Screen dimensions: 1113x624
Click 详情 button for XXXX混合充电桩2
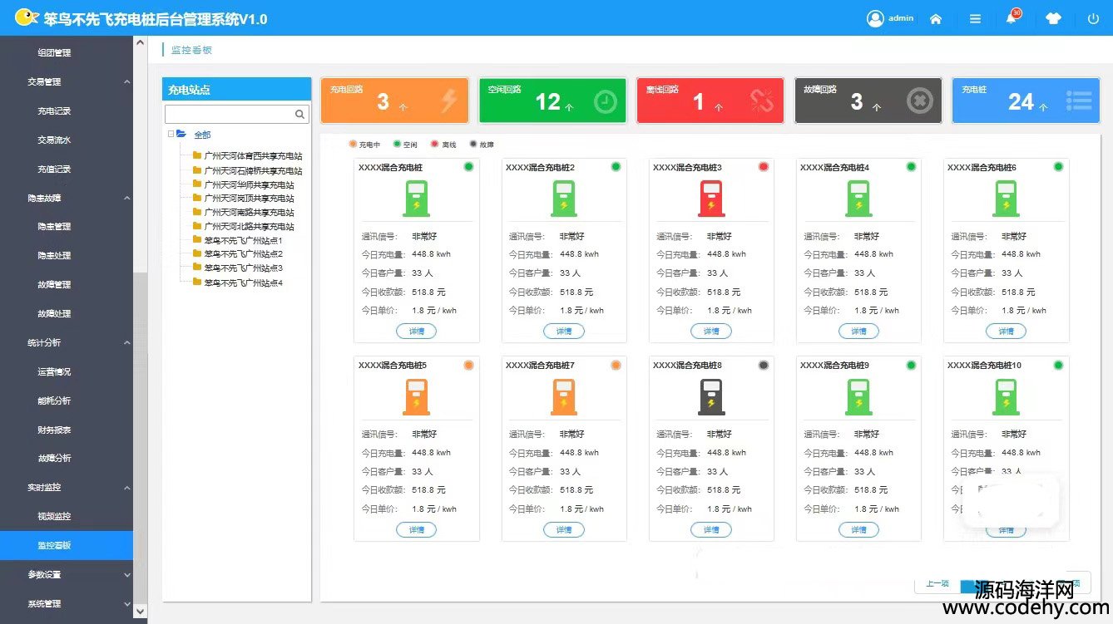(x=564, y=332)
